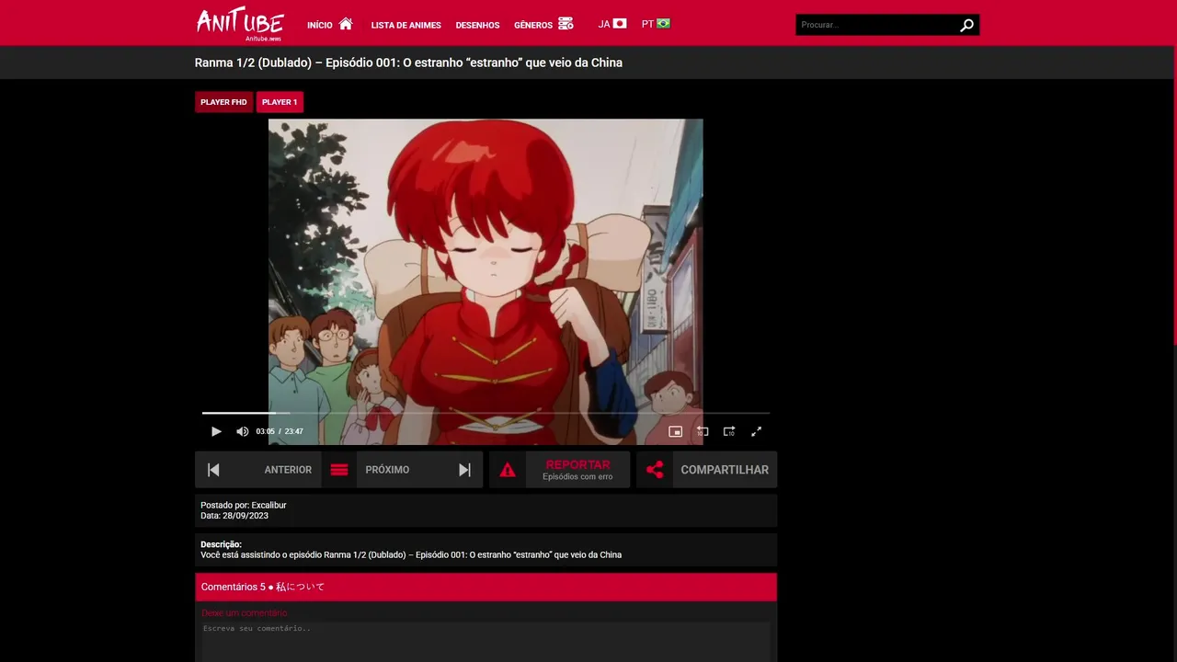Click the genres list icon

pyautogui.click(x=566, y=24)
